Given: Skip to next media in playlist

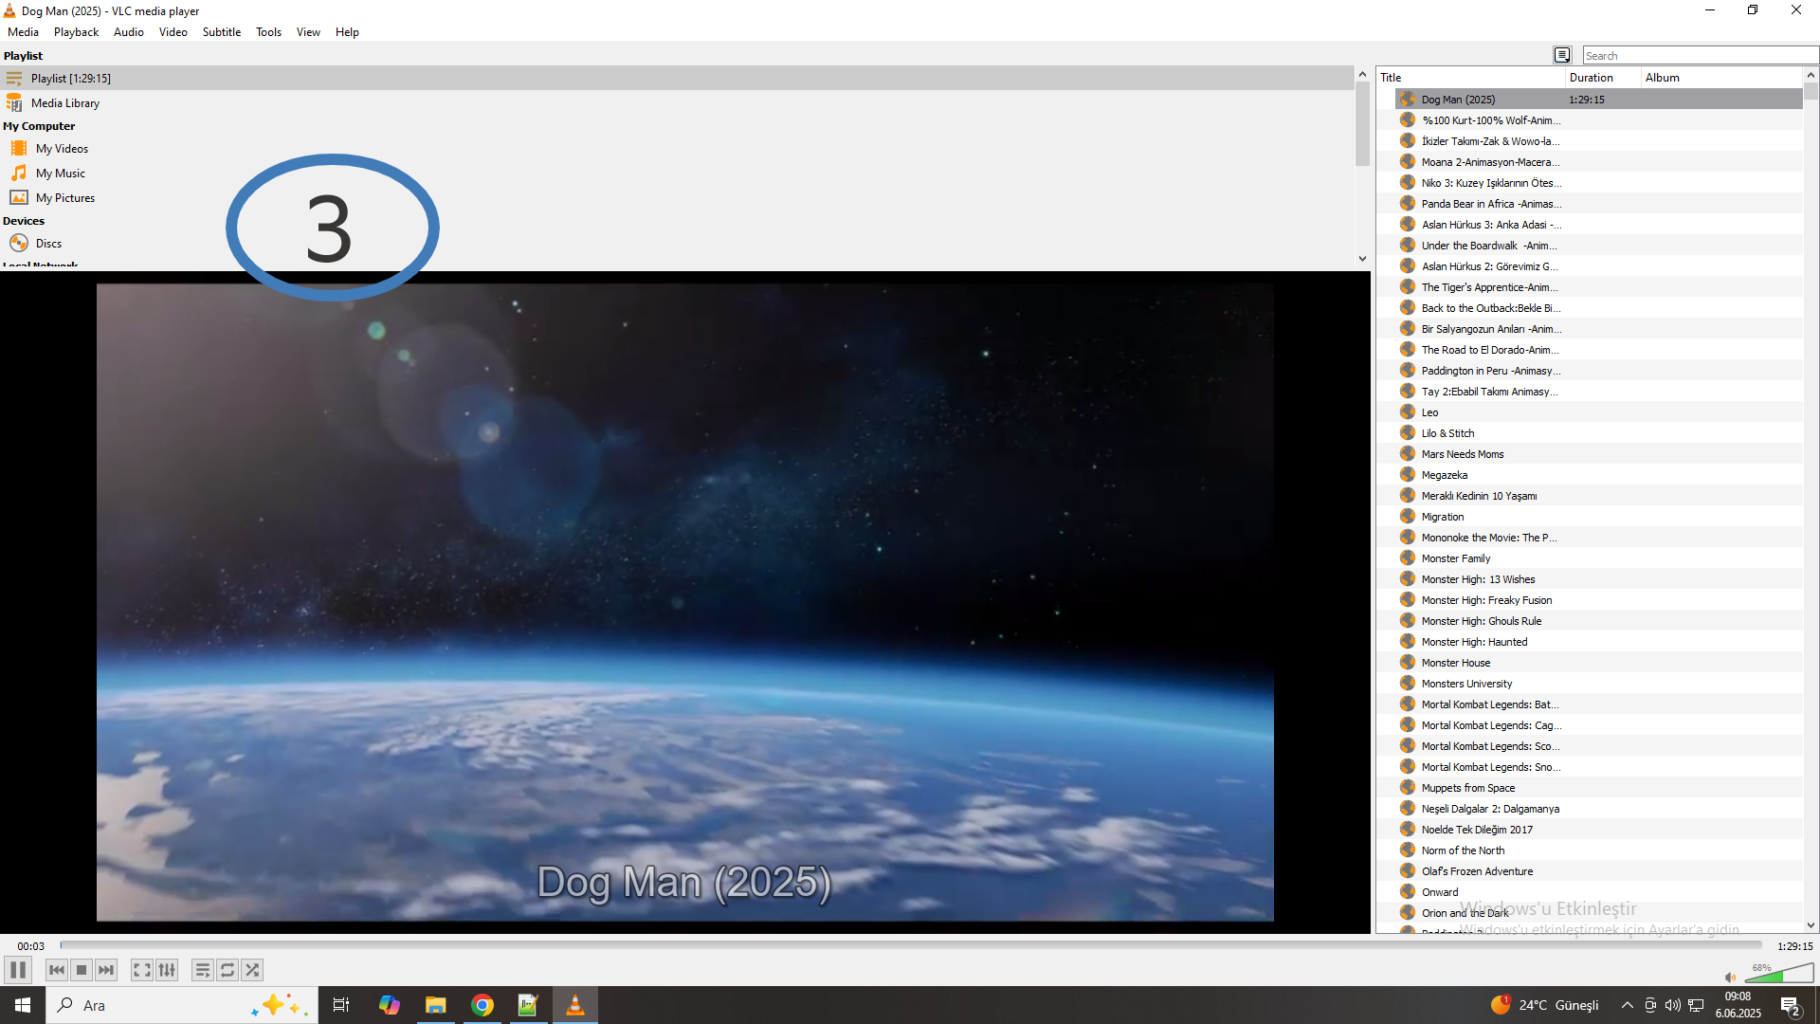Looking at the screenshot, I should point(106,970).
